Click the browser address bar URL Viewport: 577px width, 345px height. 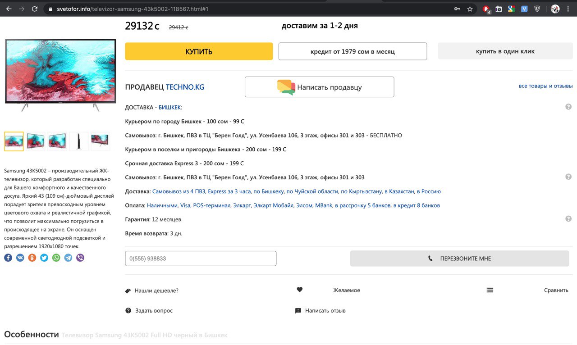pos(133,9)
